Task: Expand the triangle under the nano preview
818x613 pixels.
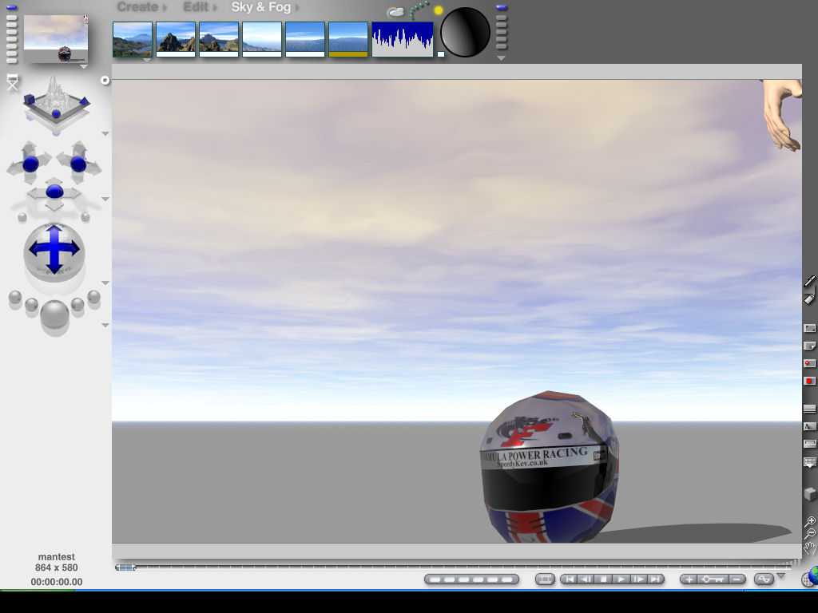Action: pos(83,67)
